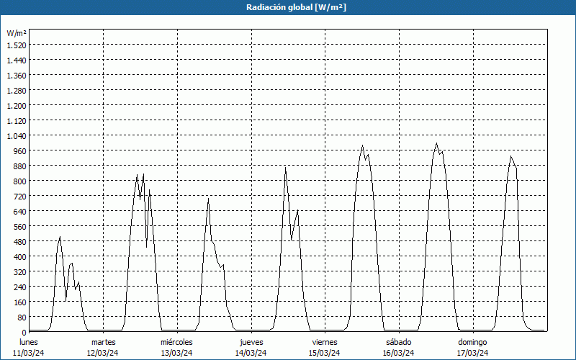
Task: Click the 1.120 y-axis value
Action: [x=17, y=120]
